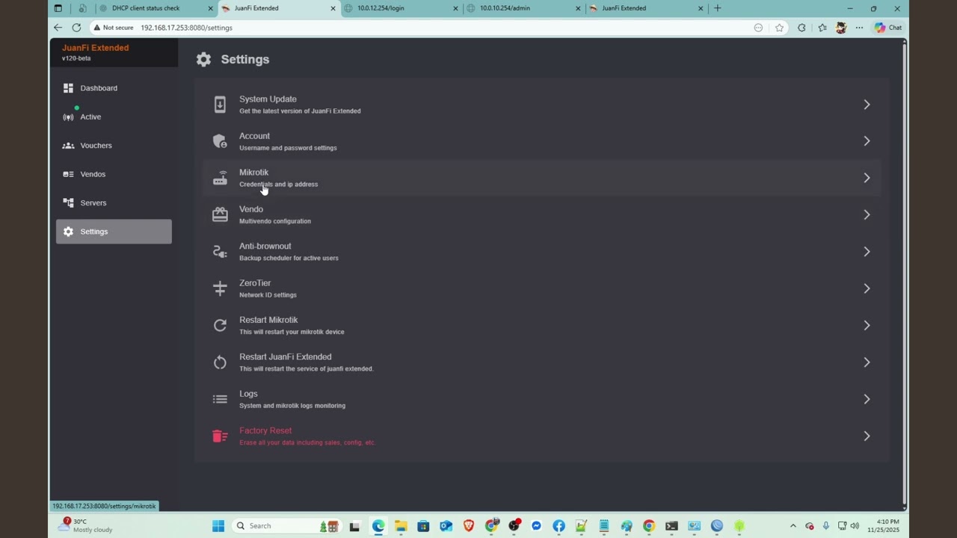Open the browser settings and more menu
Image resolution: width=957 pixels, height=538 pixels.
(x=859, y=28)
